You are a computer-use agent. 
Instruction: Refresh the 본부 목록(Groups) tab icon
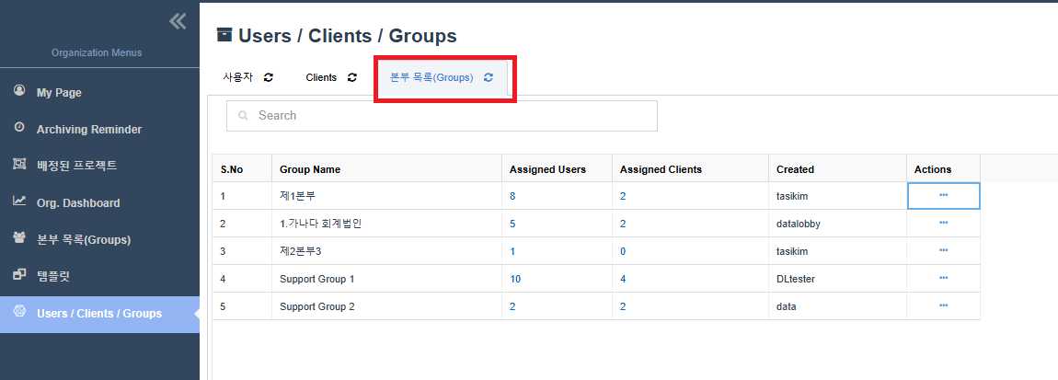click(x=489, y=78)
